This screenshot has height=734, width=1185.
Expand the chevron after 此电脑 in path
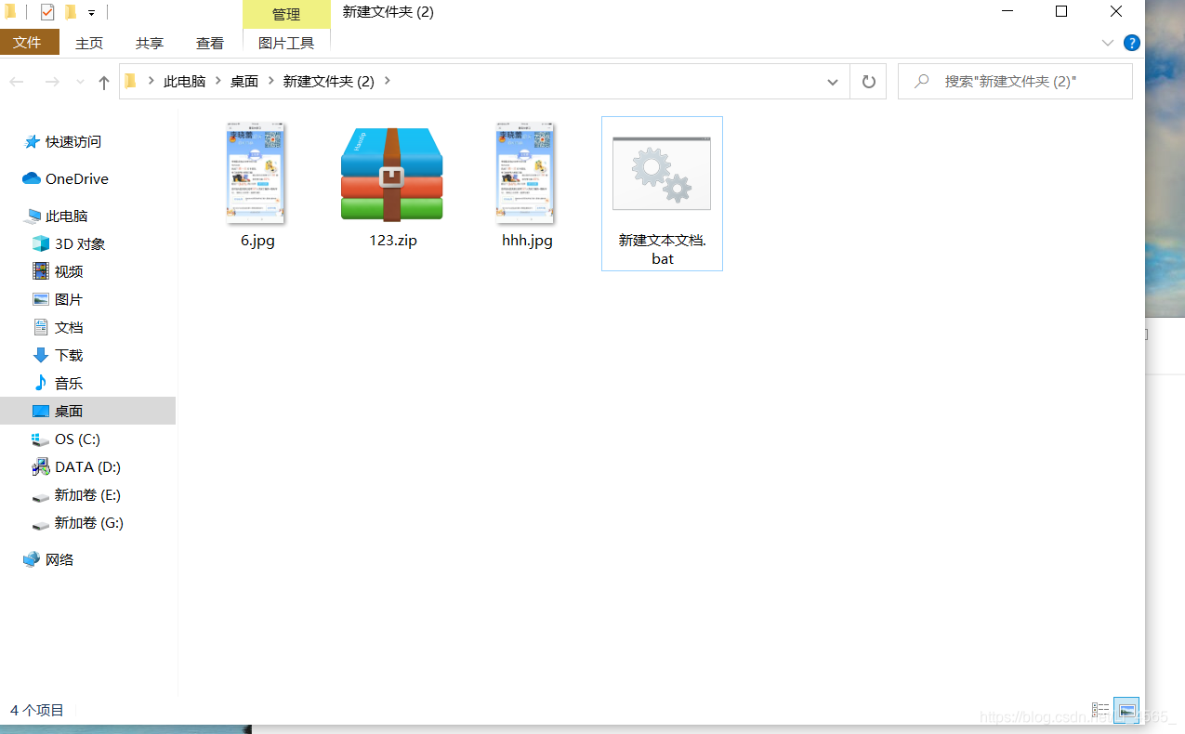218,81
